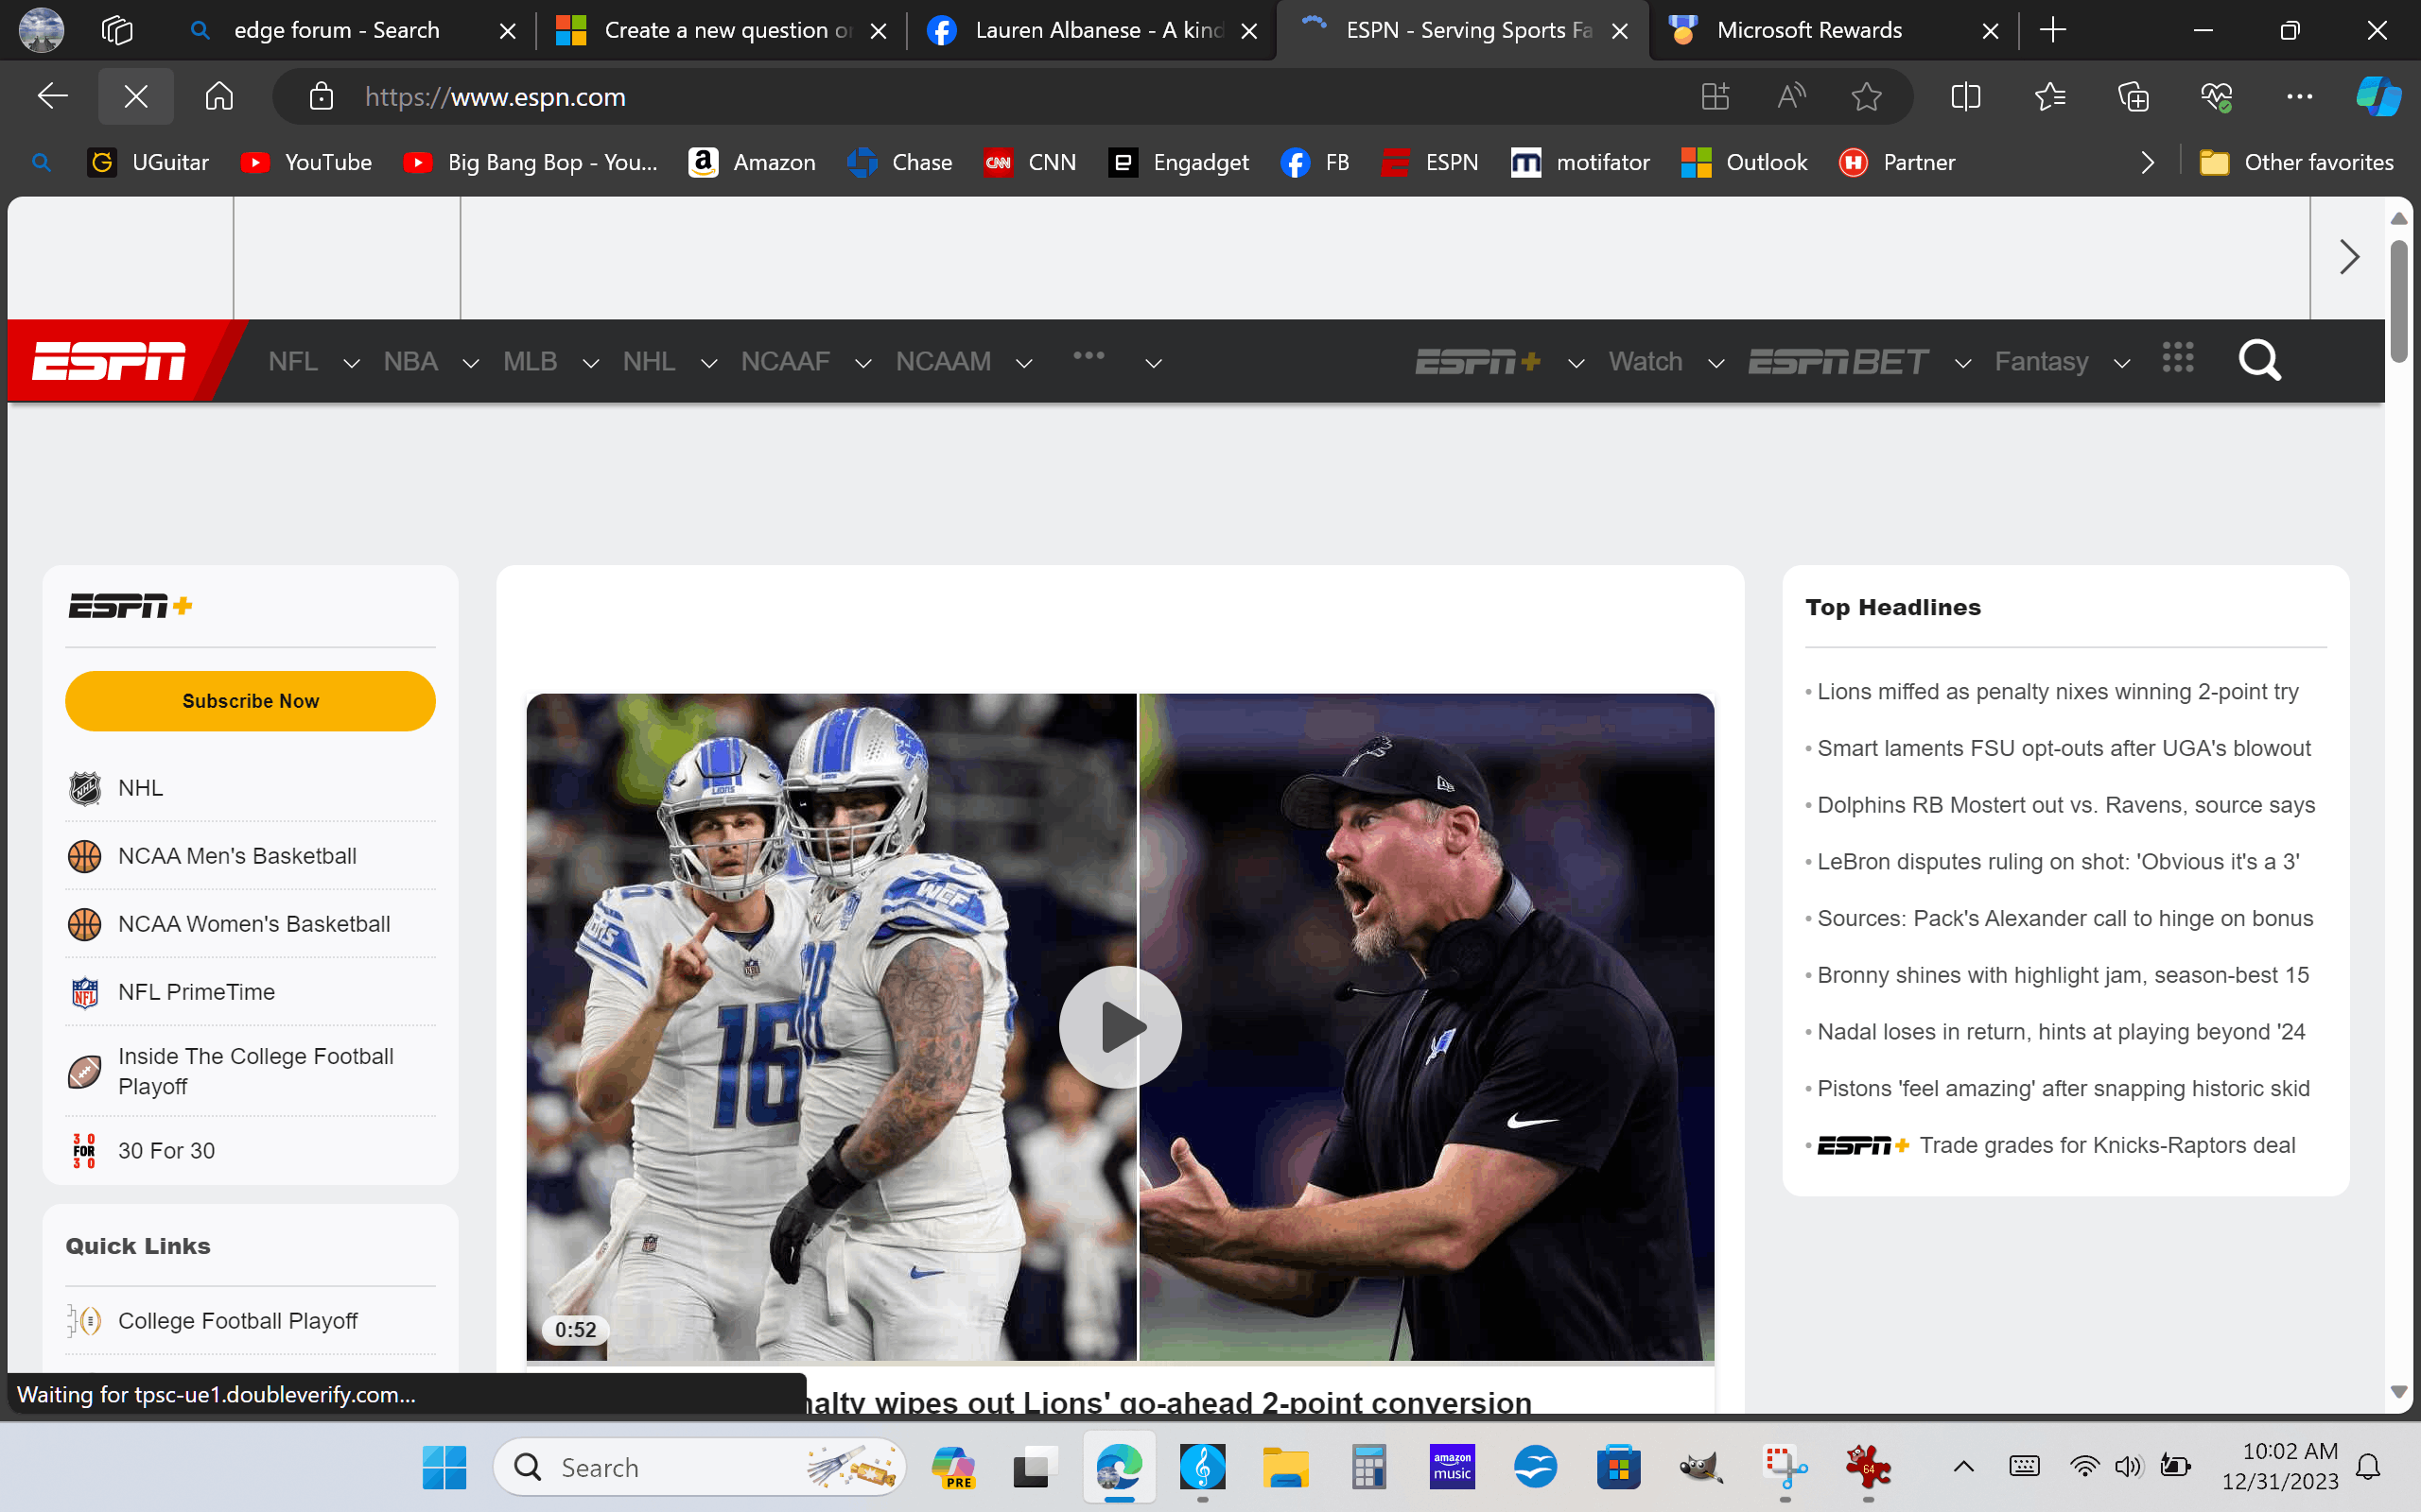2421x1512 pixels.
Task: Open the Browser essentials heart icon
Action: click(2216, 97)
